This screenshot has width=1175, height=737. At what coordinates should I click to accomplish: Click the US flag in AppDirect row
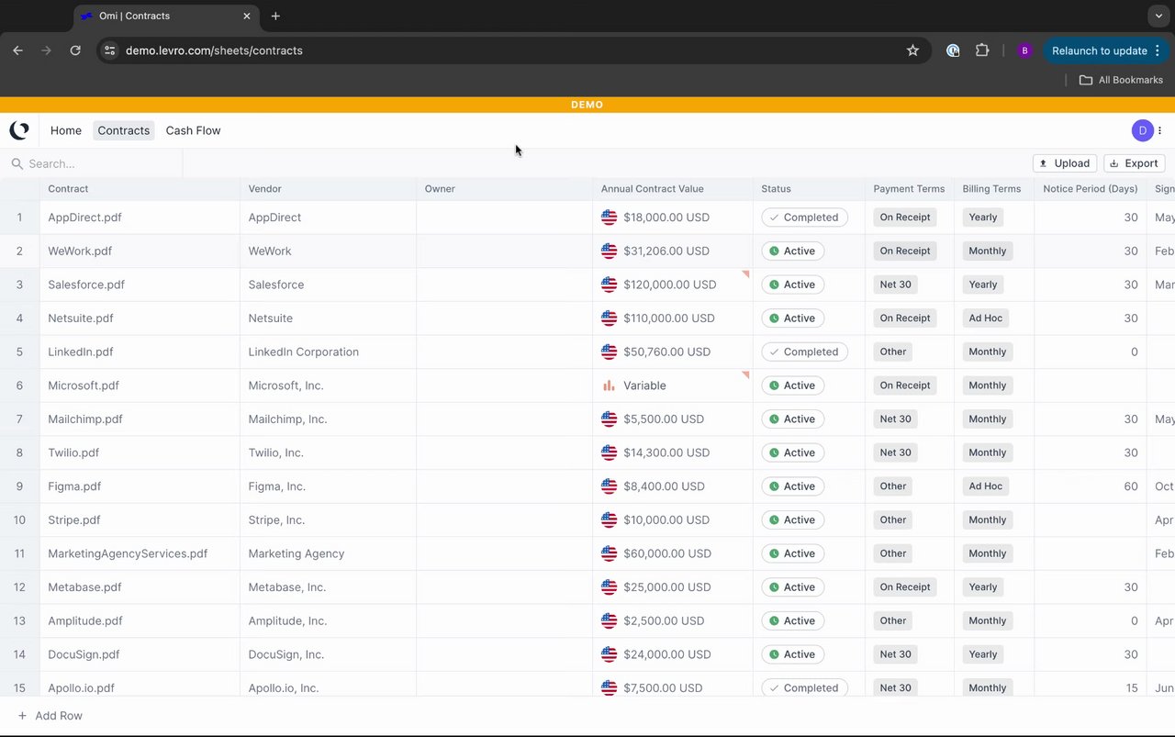[x=609, y=218]
